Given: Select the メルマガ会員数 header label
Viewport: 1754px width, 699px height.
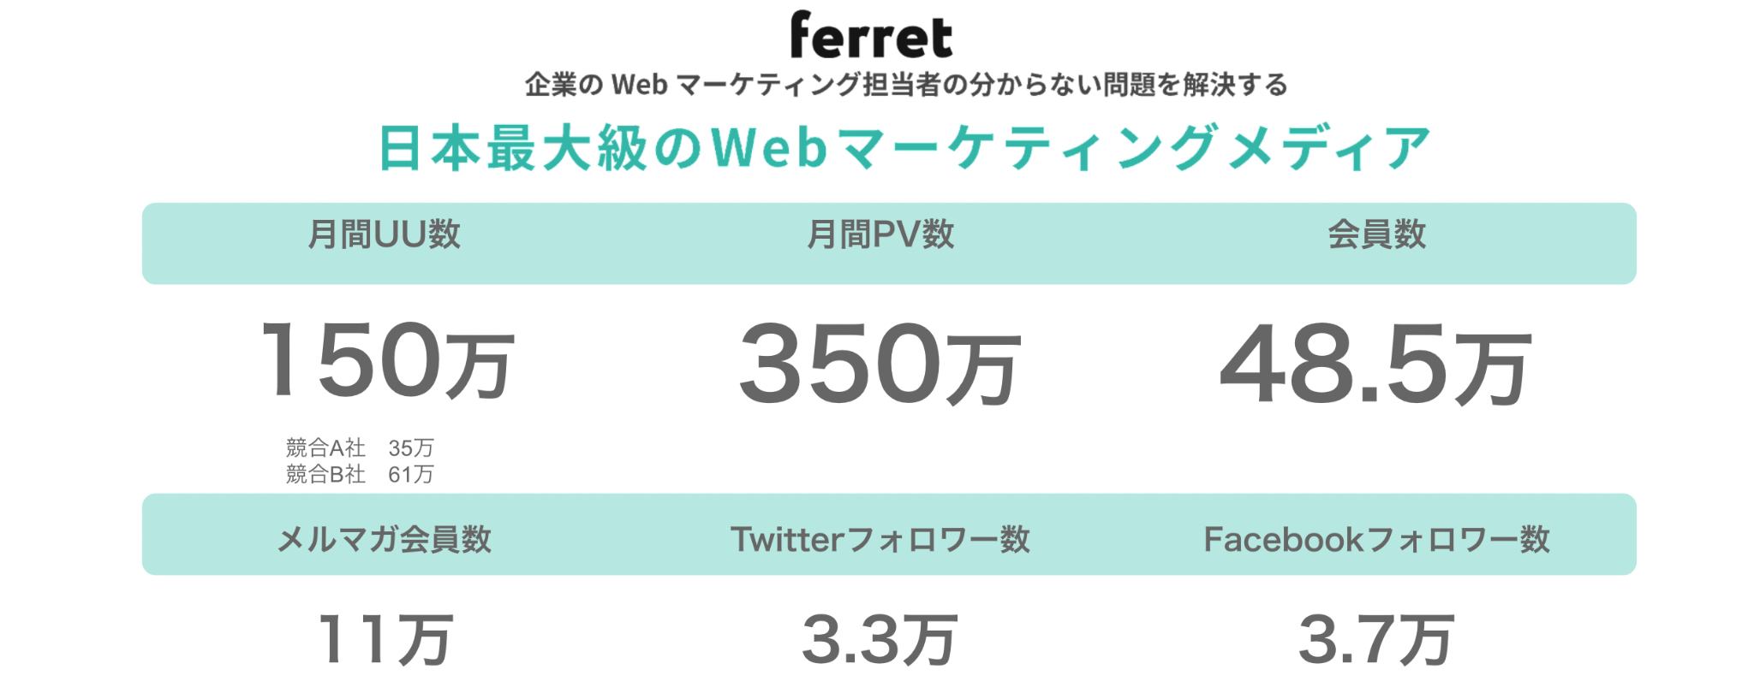Looking at the screenshot, I should pyautogui.click(x=385, y=540).
